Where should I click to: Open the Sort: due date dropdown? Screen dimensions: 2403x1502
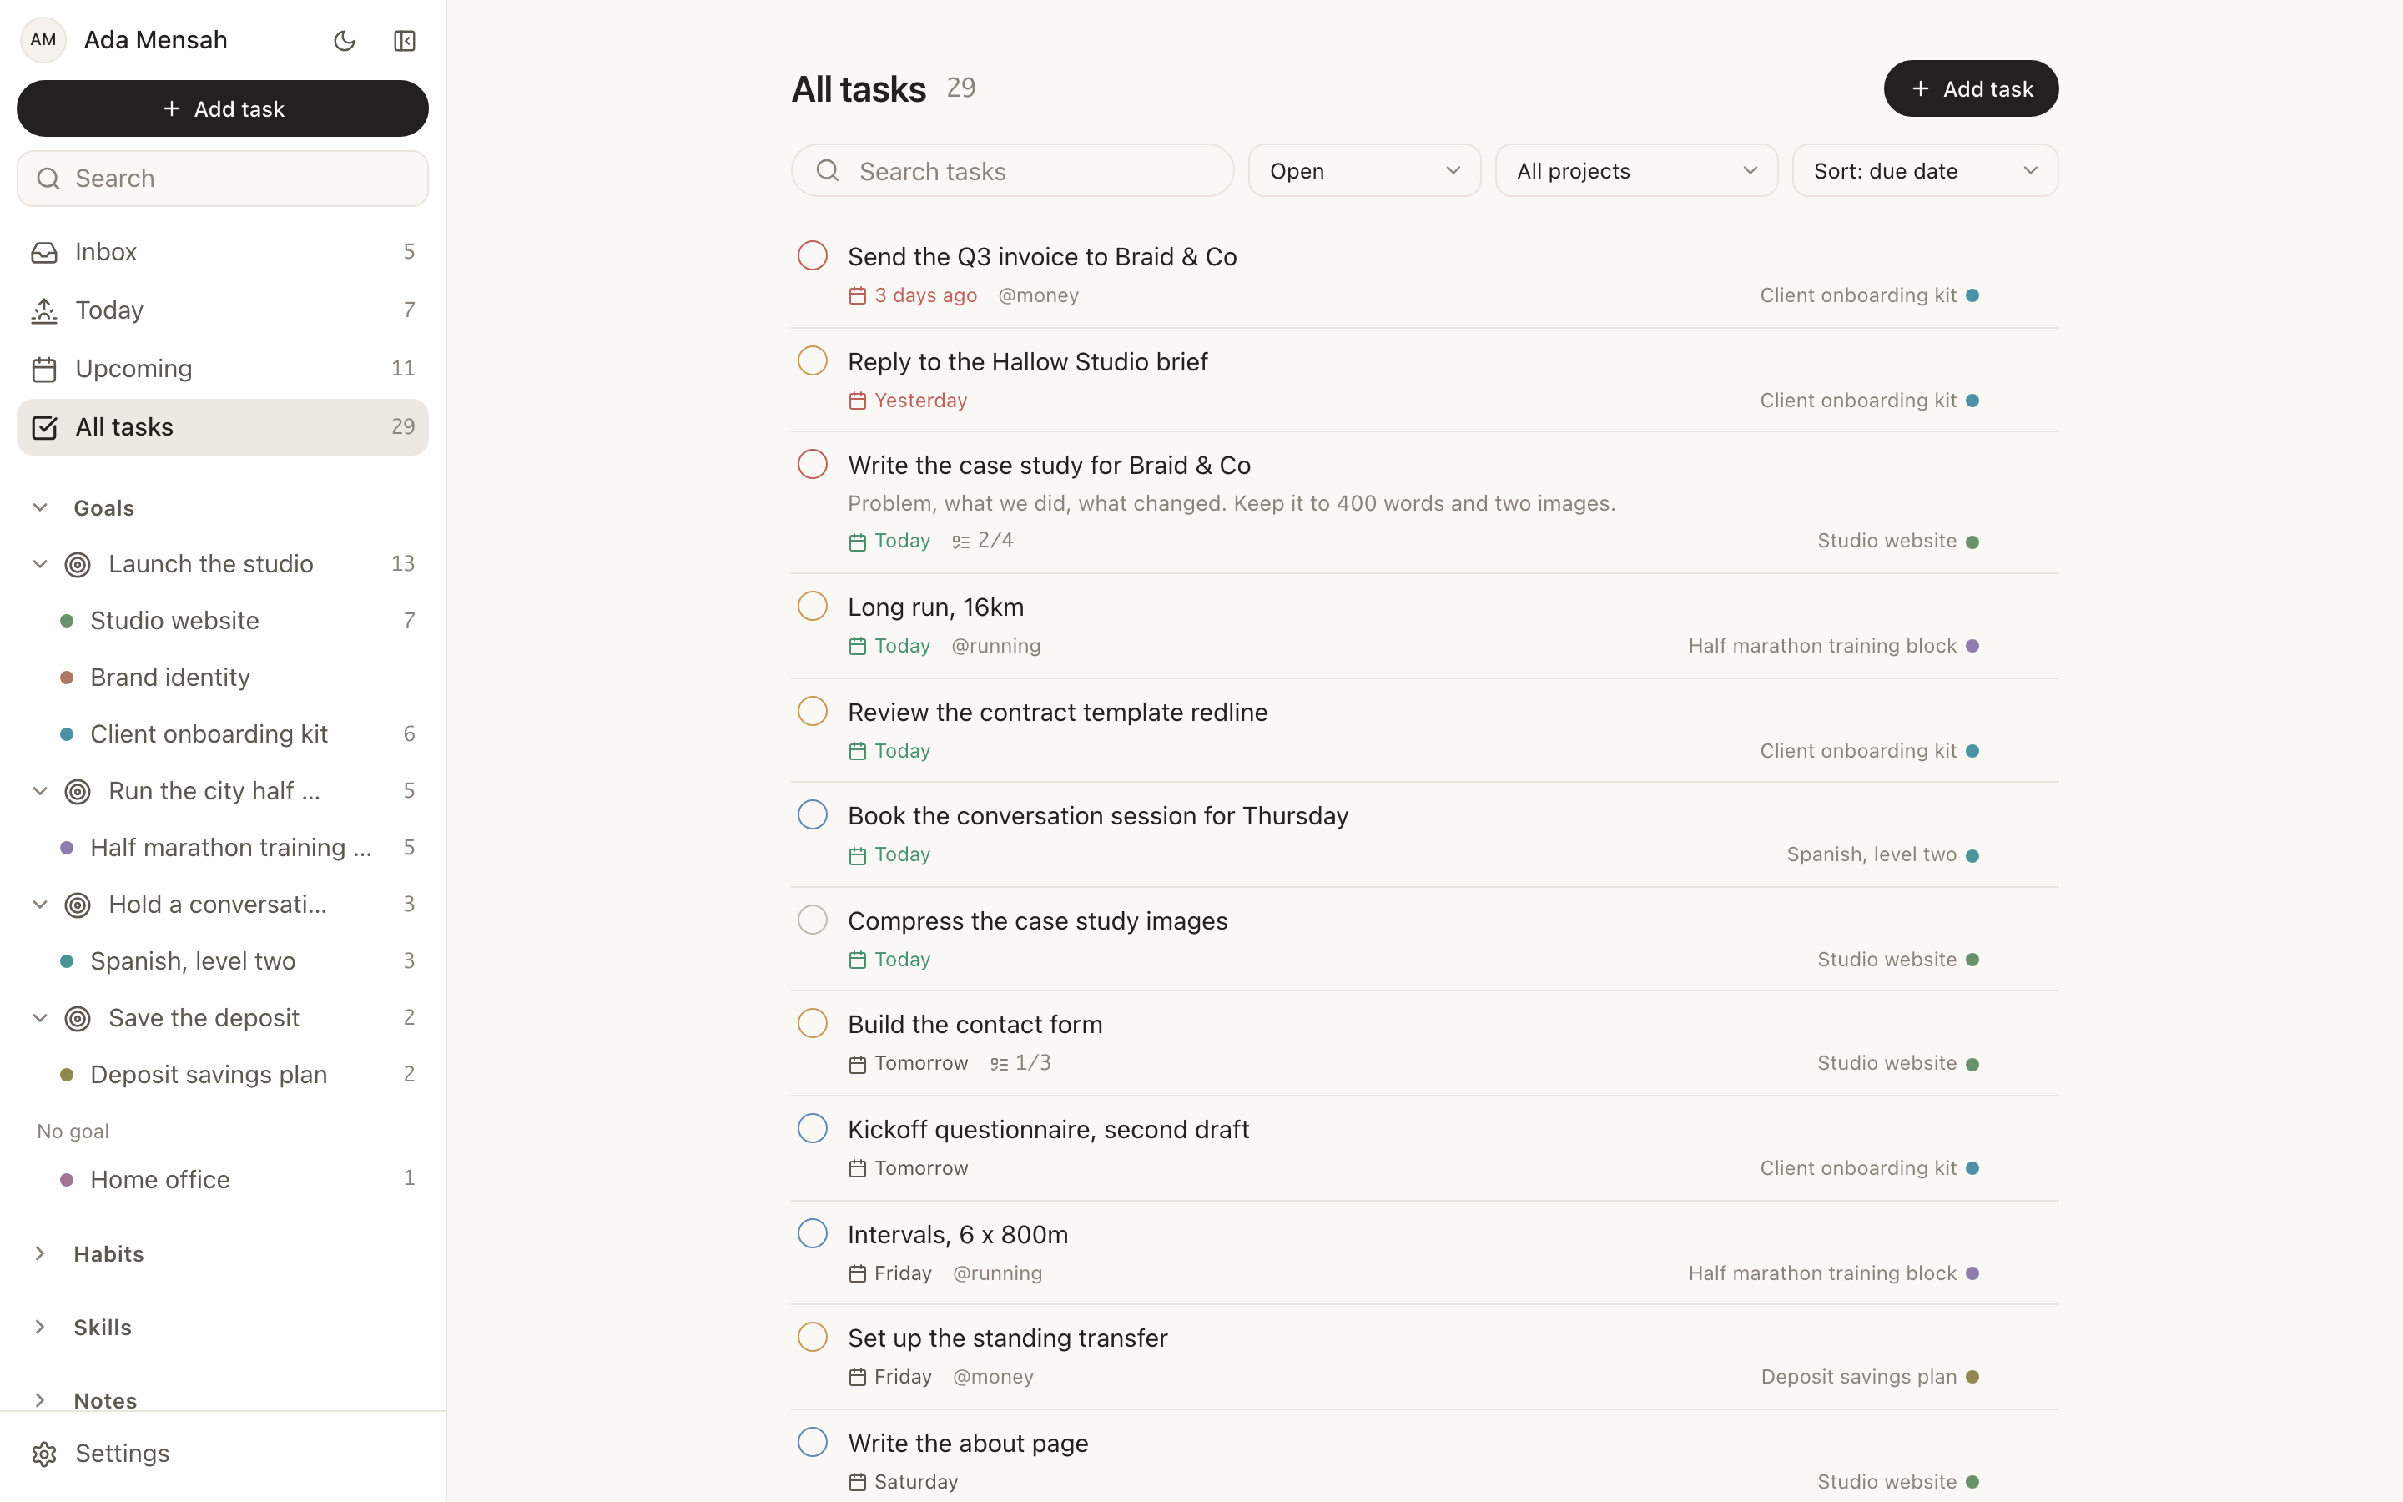[x=1924, y=171]
